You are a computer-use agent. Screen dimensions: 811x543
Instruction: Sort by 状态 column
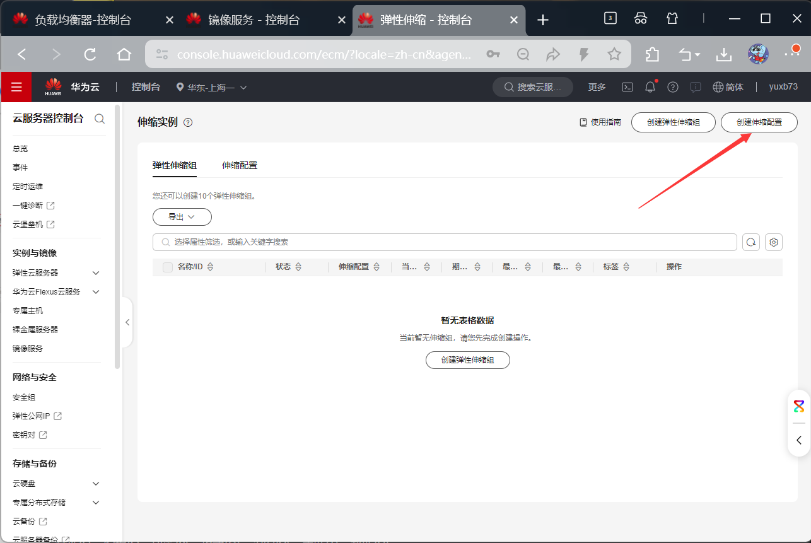pos(299,267)
